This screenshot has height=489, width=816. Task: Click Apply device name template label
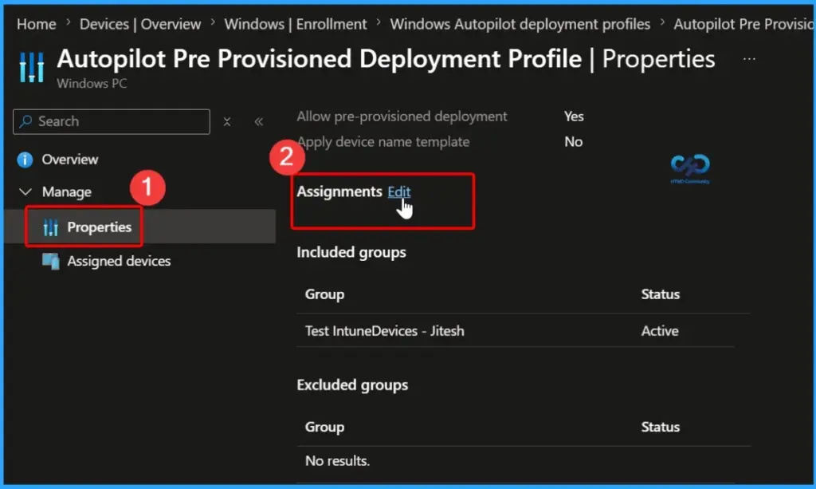click(x=383, y=142)
